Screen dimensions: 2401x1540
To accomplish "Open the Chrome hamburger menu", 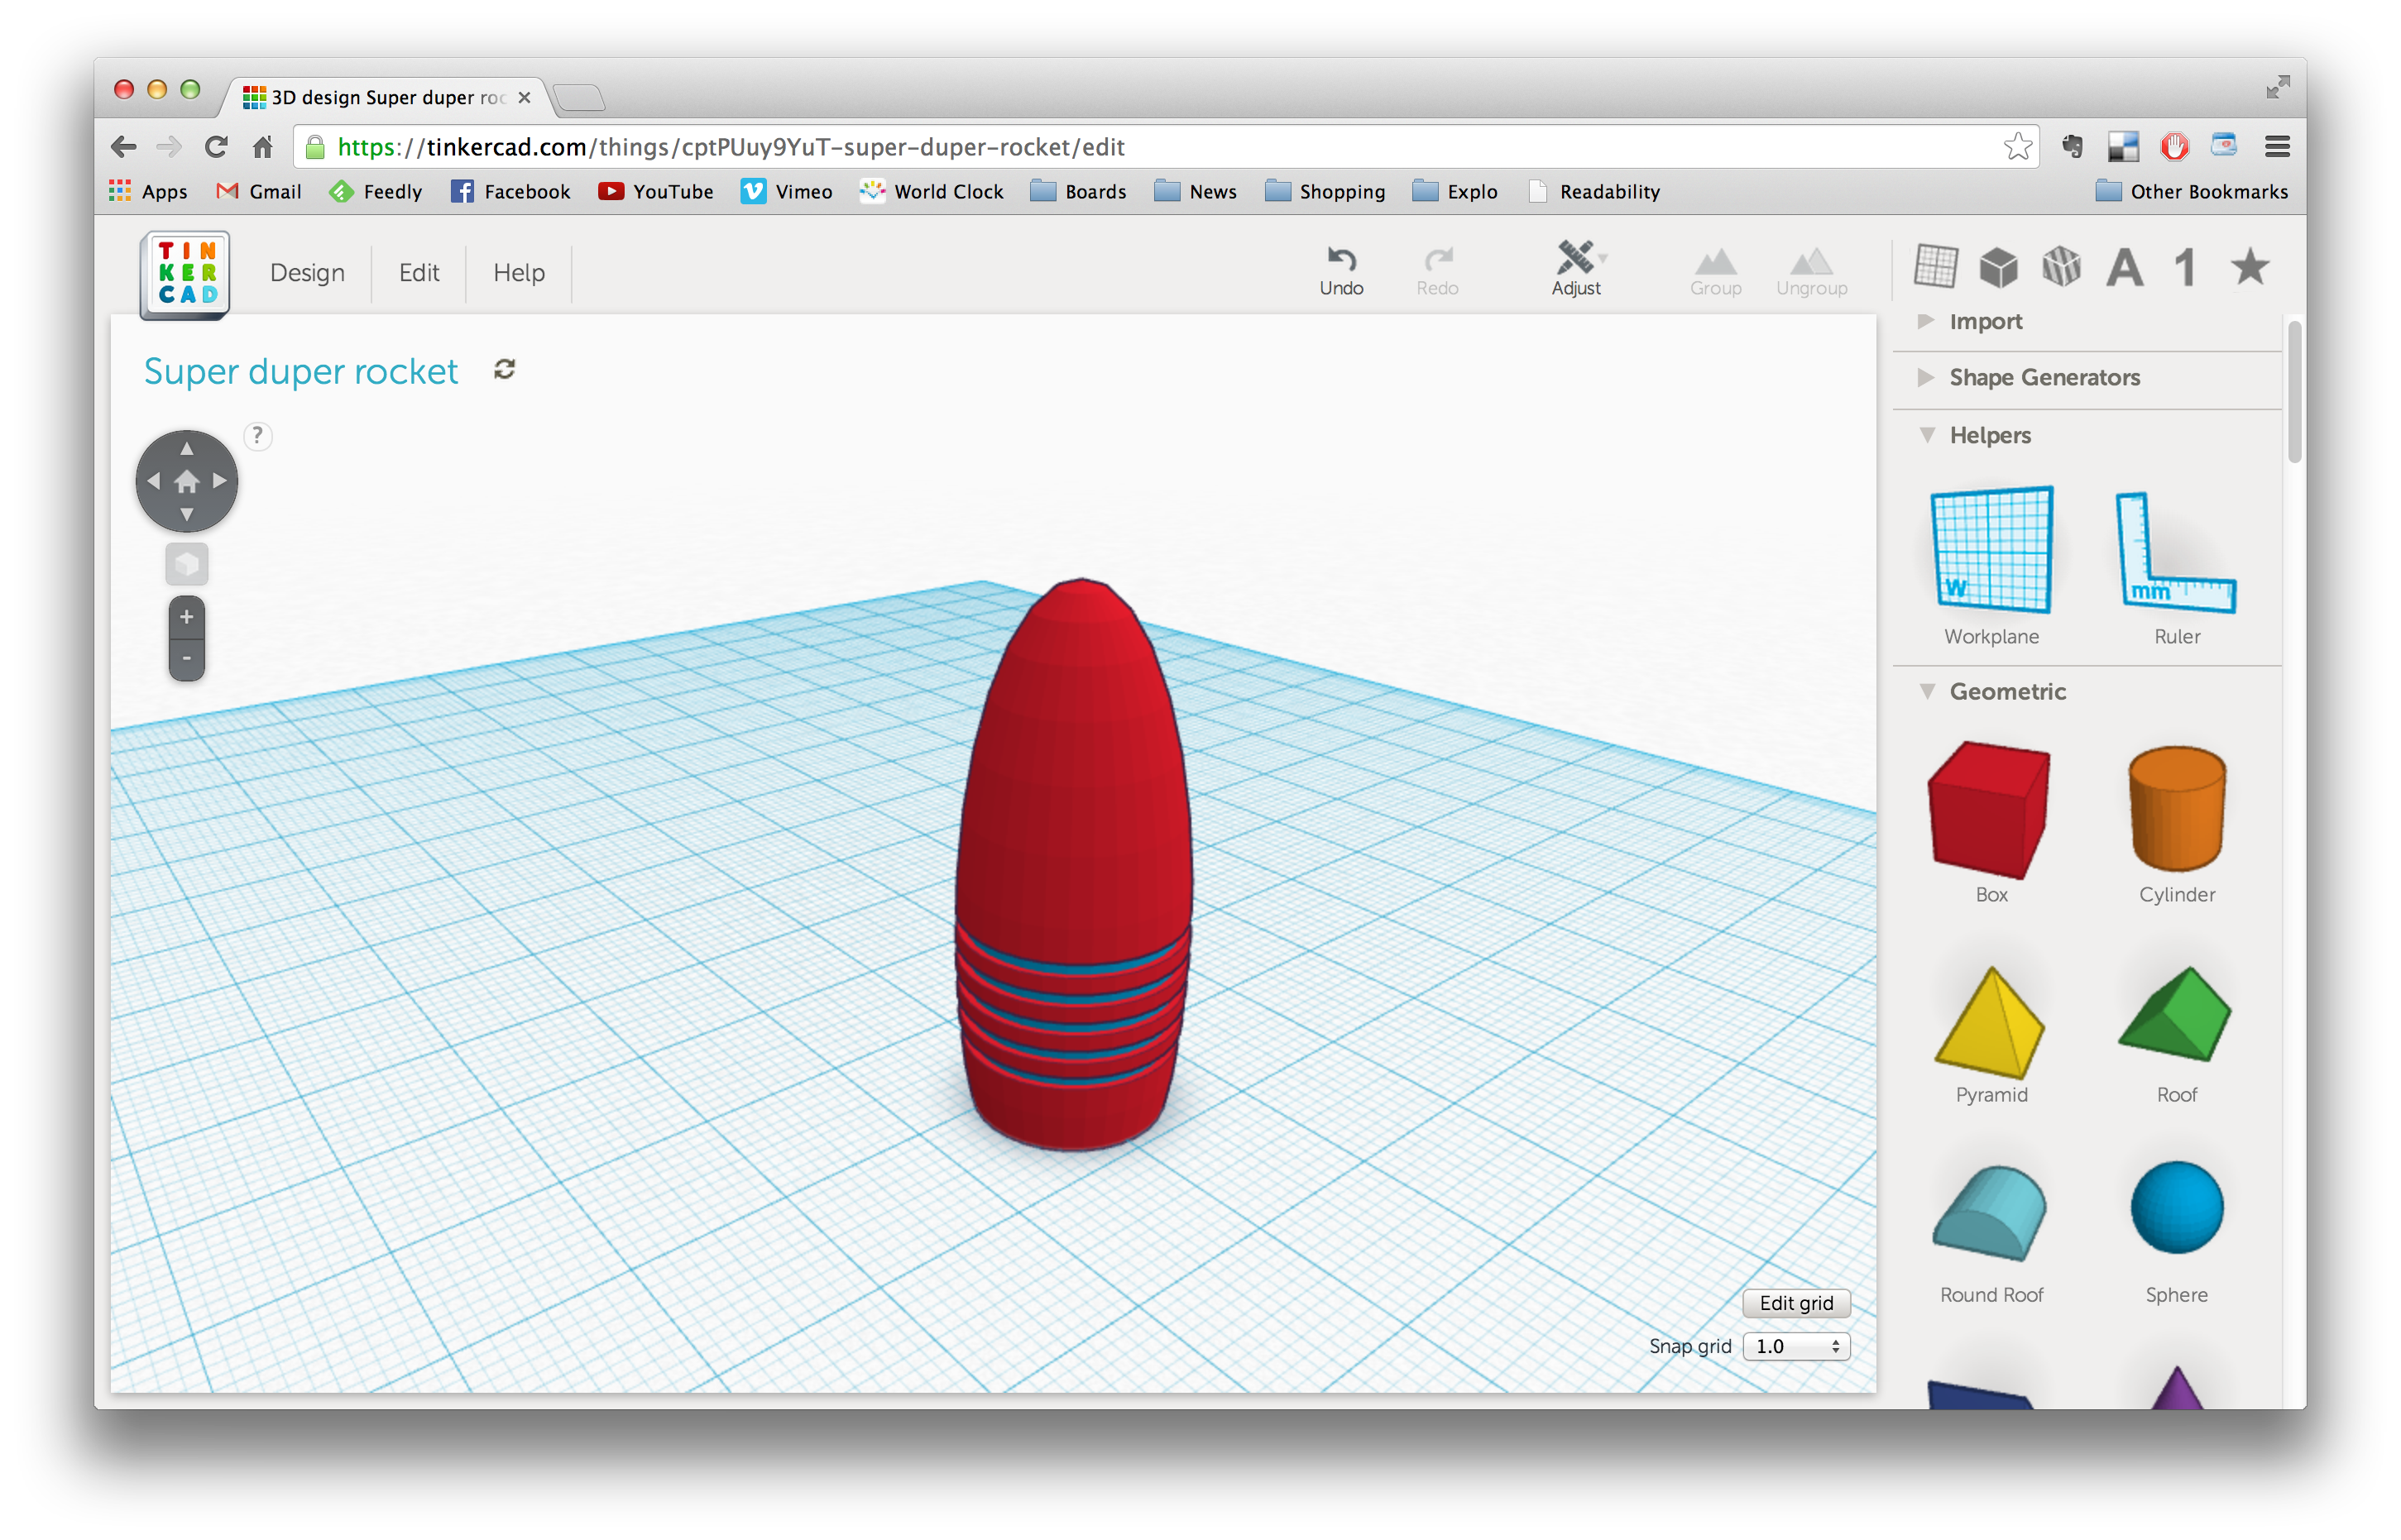I will [x=2277, y=147].
